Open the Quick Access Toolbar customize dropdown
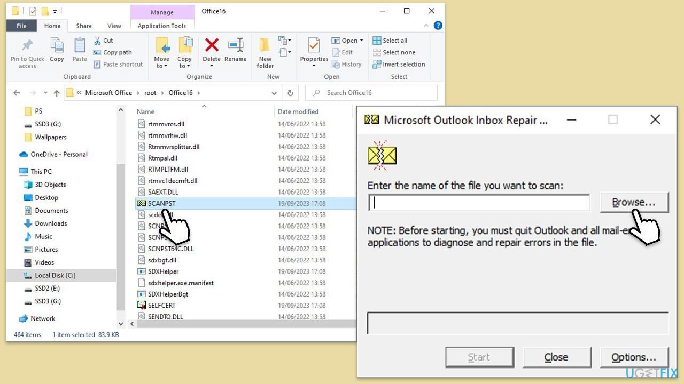The width and height of the screenshot is (684, 384). click(x=55, y=11)
